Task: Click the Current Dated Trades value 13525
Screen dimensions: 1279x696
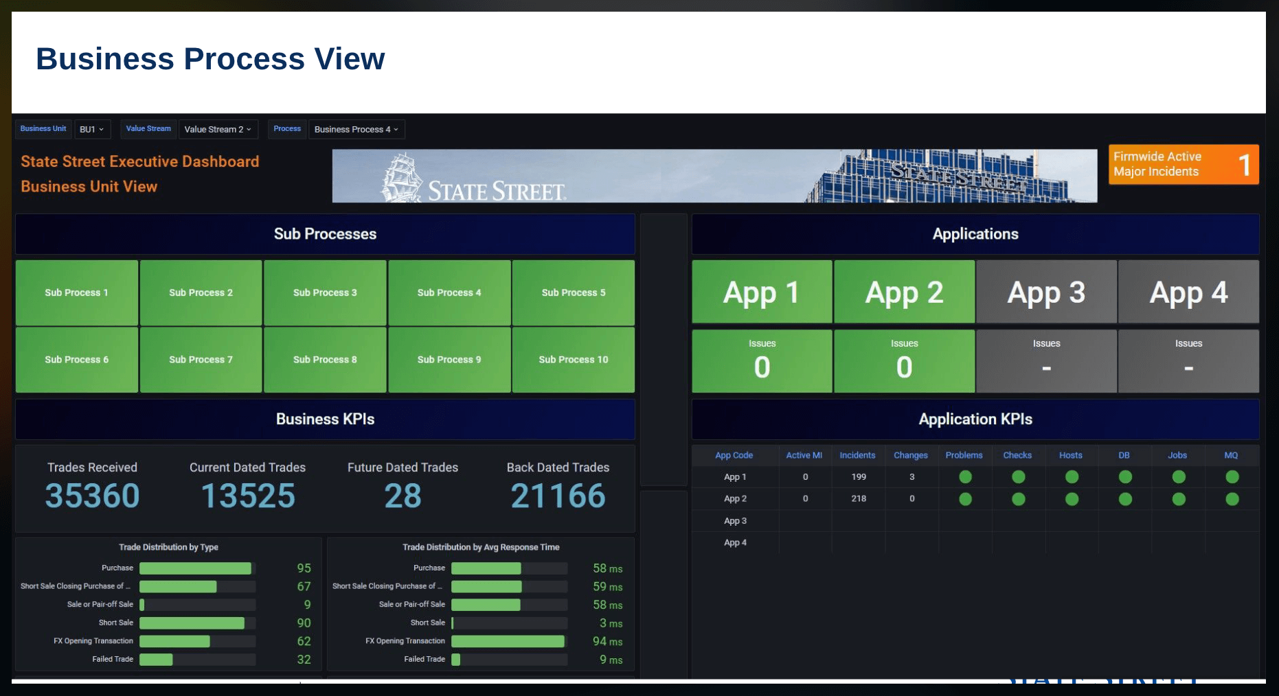Action: [248, 496]
